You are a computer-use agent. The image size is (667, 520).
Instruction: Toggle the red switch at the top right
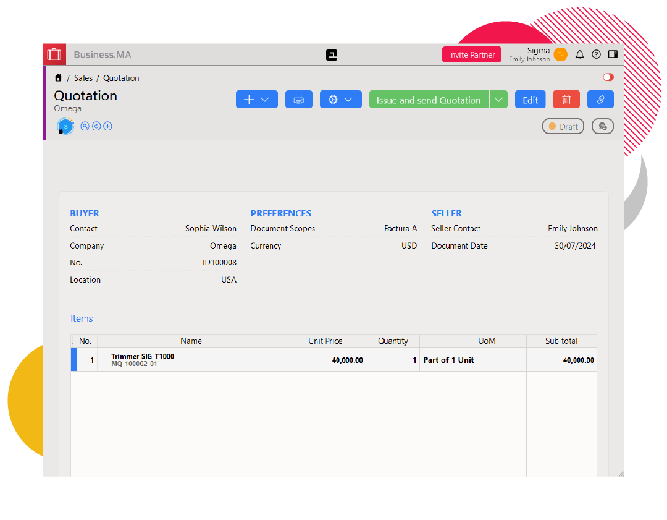[x=608, y=77]
